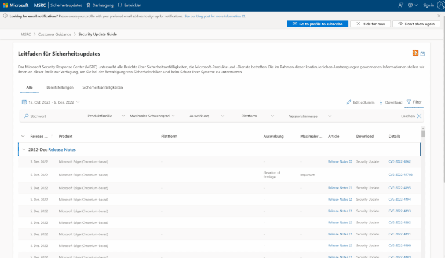Click the Filter funnel icon

pos(408,102)
